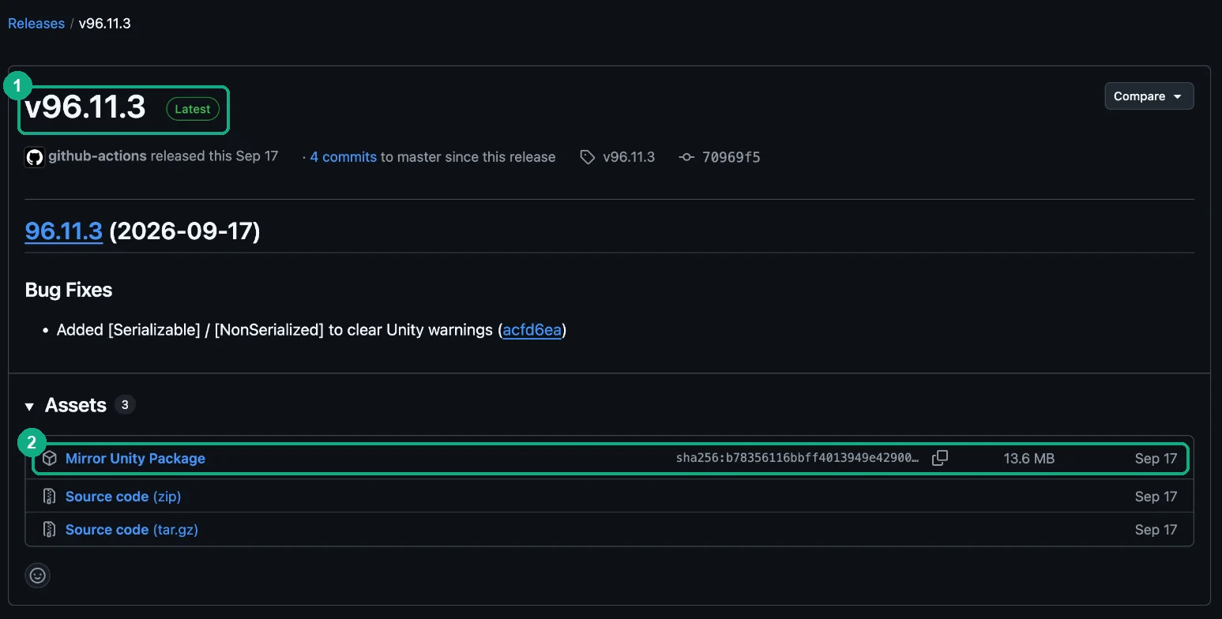Click the github-actions avatar icon

click(x=35, y=157)
